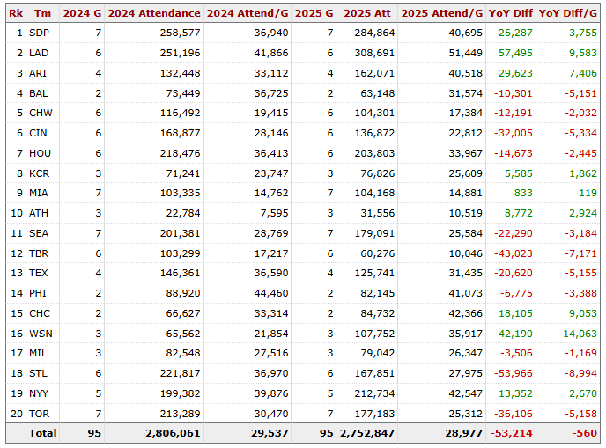Sort table by the Rk column header
This screenshot has width=606, height=448.
click(15, 14)
